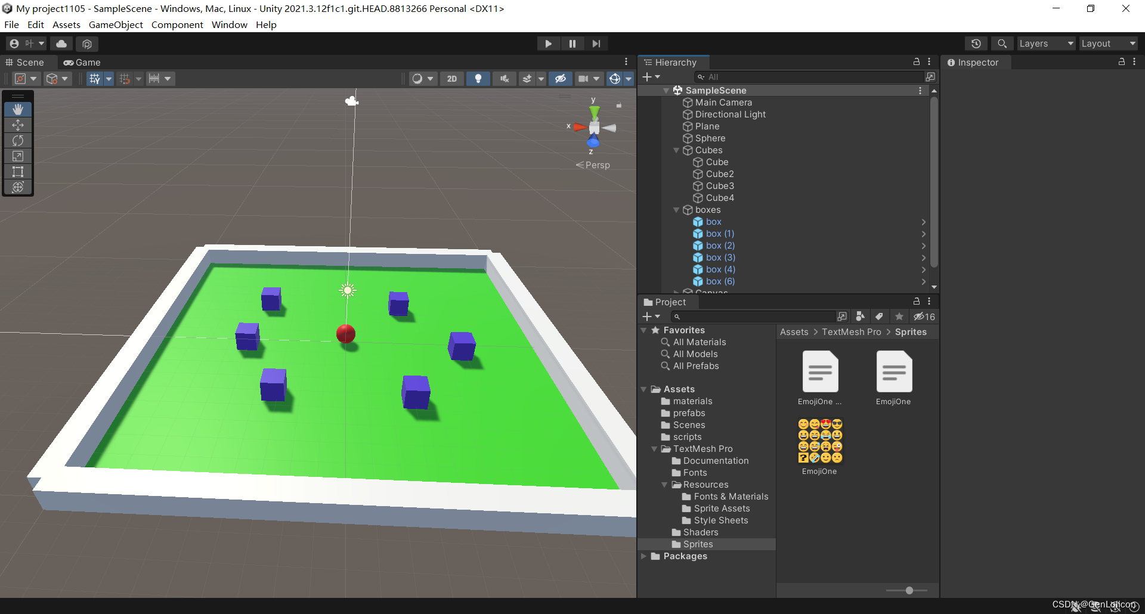
Task: Select the Hand tool in the Scene toolbar
Action: [18, 109]
